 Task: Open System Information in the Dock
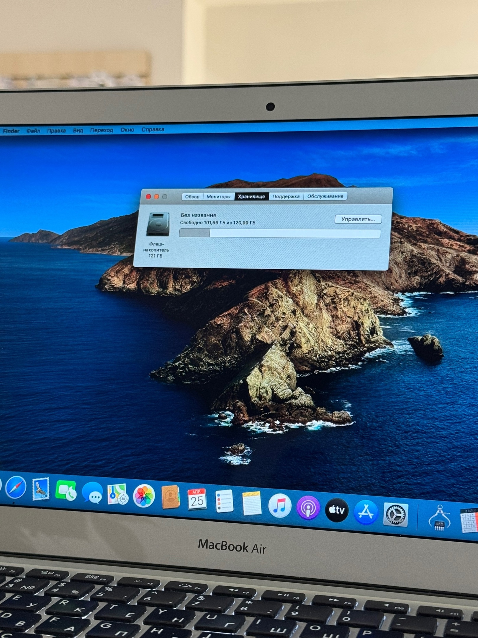coord(439,518)
